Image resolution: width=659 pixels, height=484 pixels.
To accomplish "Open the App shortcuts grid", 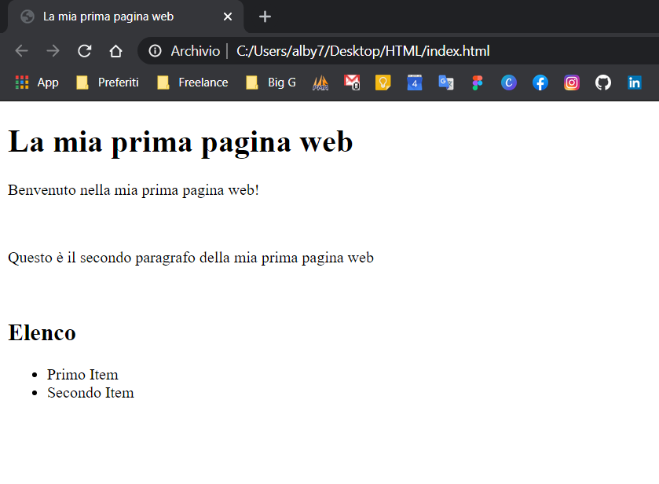I will pos(37,82).
